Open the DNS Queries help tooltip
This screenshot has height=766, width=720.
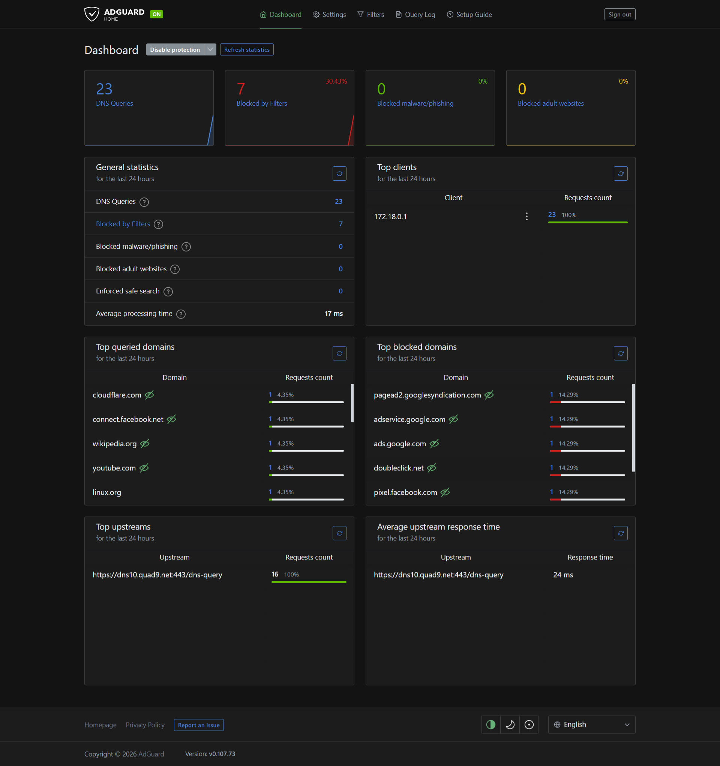click(144, 202)
